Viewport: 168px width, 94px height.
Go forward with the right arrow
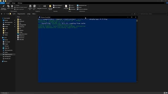pos(4,14)
